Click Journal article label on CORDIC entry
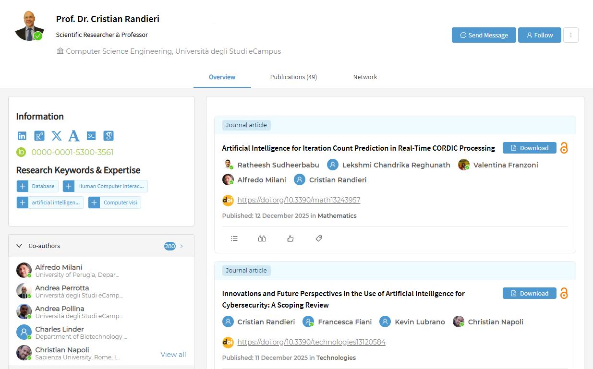The image size is (593, 369). pyautogui.click(x=246, y=125)
